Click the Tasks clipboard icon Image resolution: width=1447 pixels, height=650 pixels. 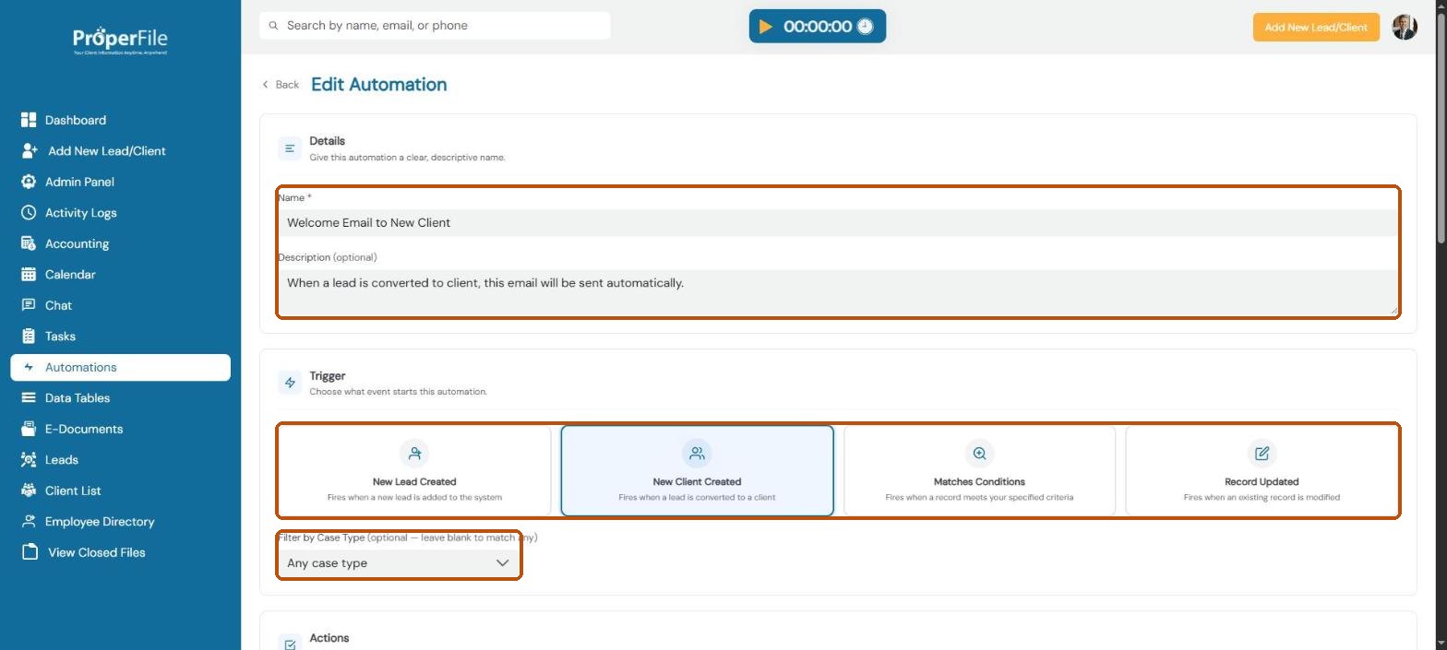[x=29, y=336]
